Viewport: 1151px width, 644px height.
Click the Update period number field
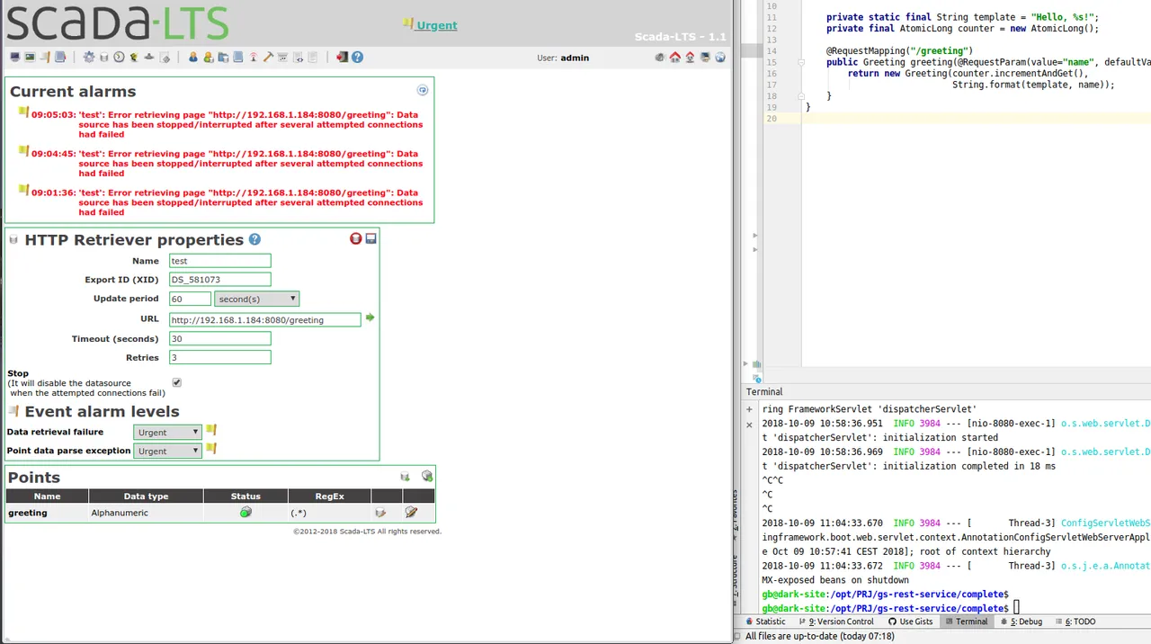190,299
